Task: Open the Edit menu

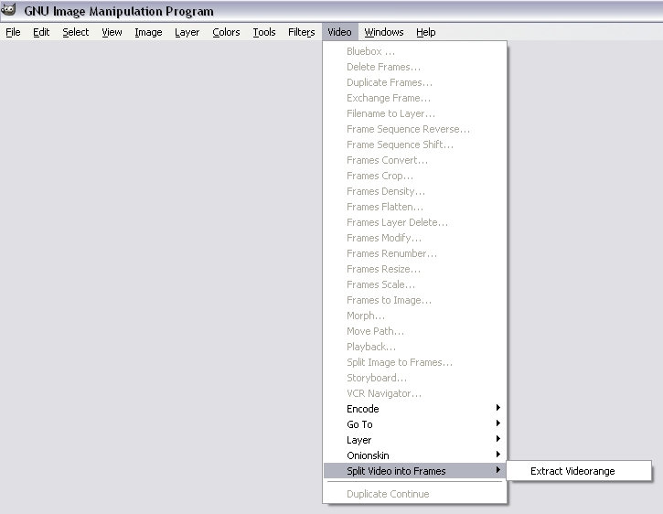Action: [x=41, y=32]
